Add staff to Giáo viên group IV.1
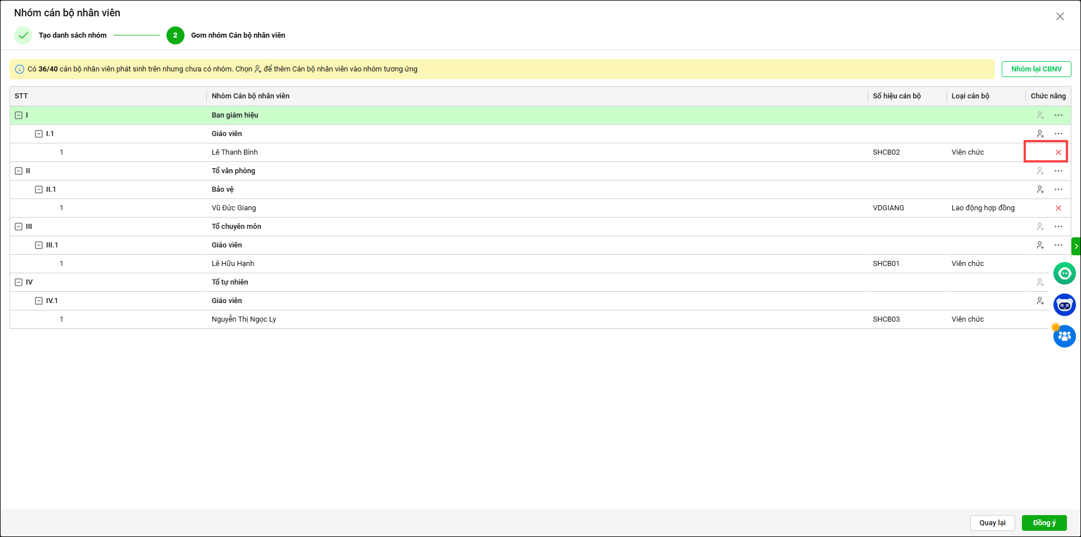Image resolution: width=1081 pixels, height=537 pixels. [x=1040, y=301]
